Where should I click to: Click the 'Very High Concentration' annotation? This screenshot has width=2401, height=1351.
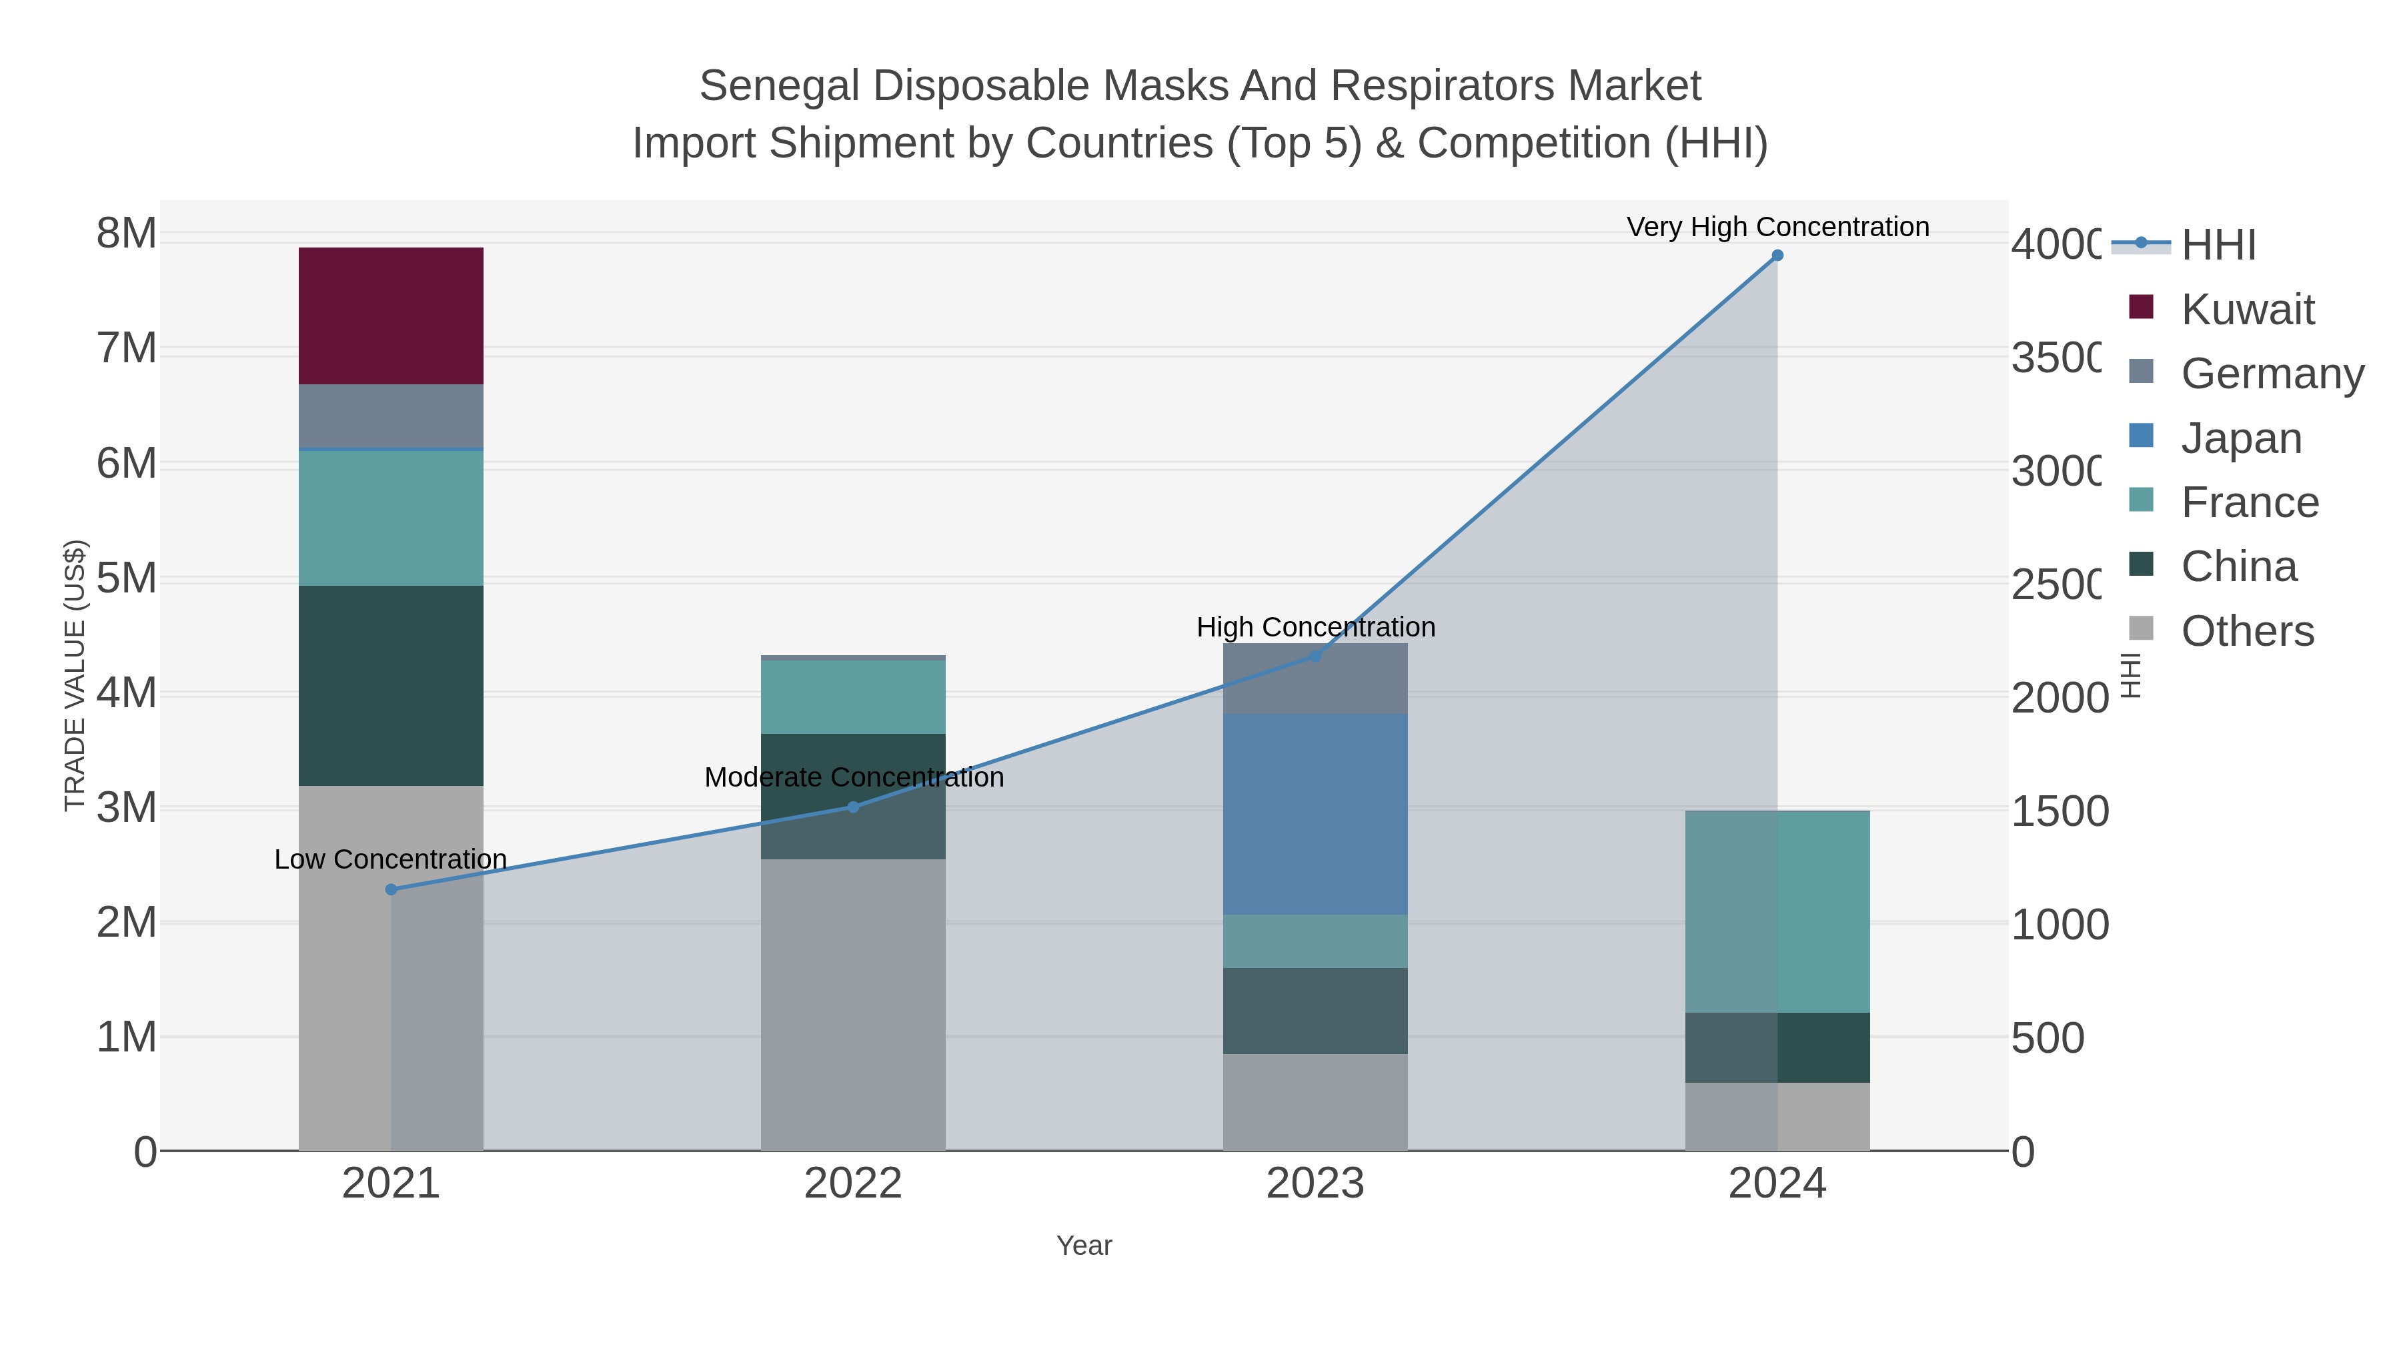(1778, 227)
